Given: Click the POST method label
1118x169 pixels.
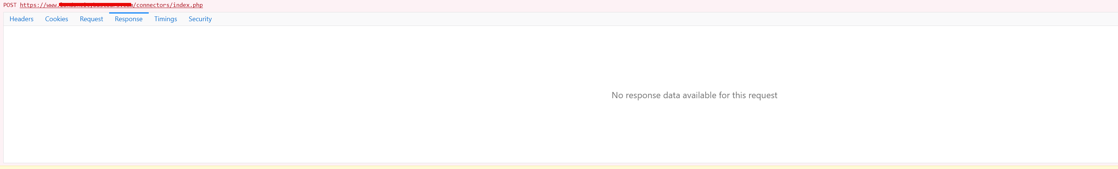Looking at the screenshot, I should [10, 5].
